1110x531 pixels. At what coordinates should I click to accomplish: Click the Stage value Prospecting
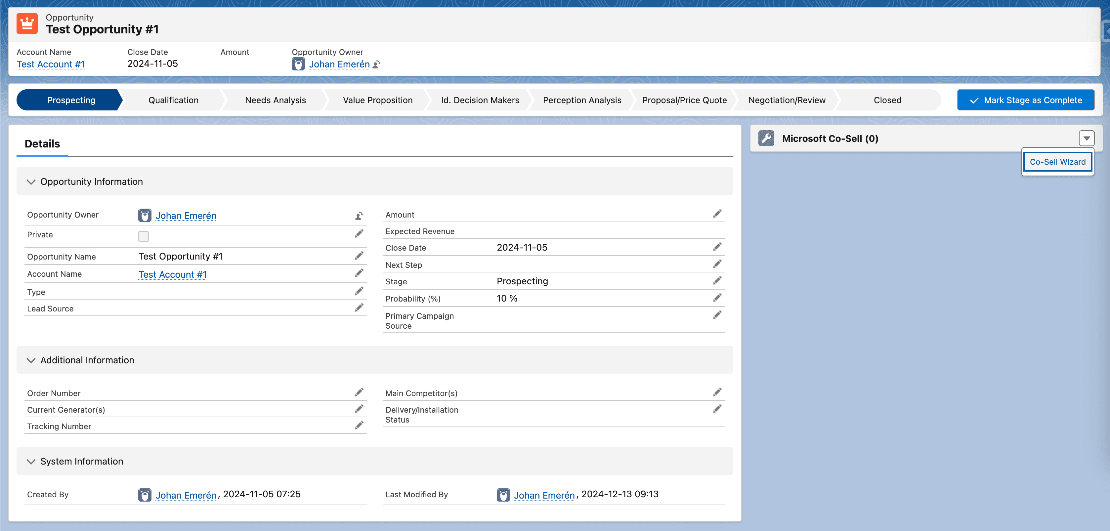point(522,281)
